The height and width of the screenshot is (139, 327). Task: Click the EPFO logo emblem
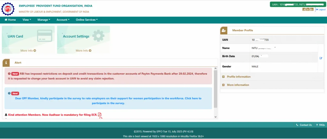[x=8, y=9]
